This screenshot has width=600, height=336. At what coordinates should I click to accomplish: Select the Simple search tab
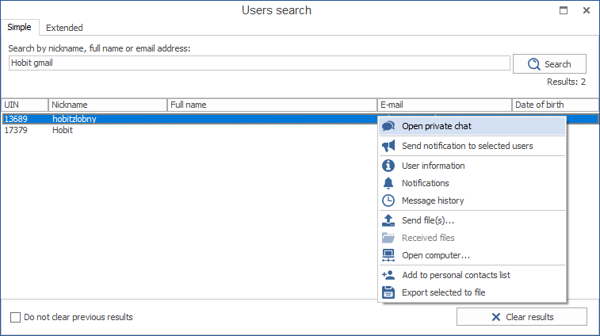pyautogui.click(x=20, y=28)
